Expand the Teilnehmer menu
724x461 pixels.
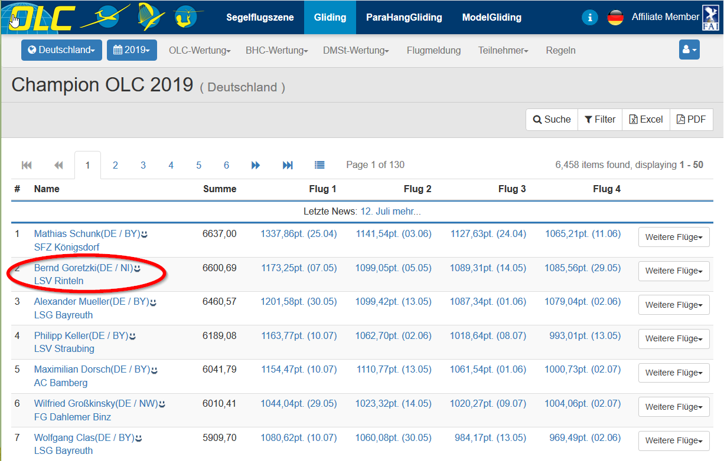click(503, 51)
